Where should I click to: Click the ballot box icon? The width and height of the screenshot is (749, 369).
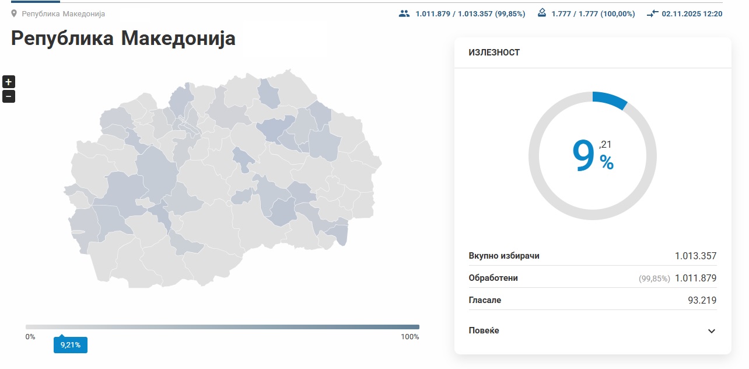542,13
